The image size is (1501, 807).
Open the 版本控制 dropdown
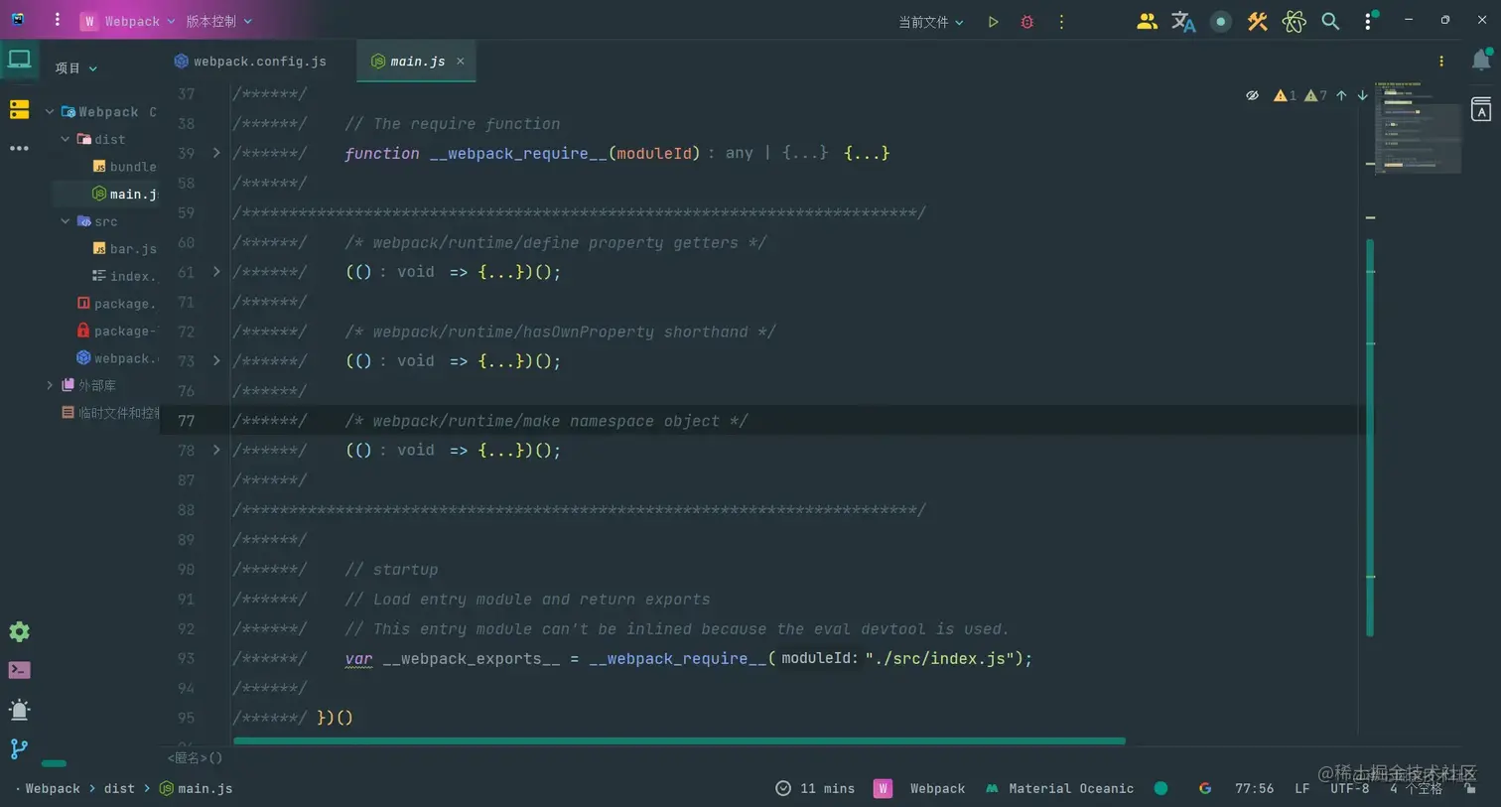[219, 21]
